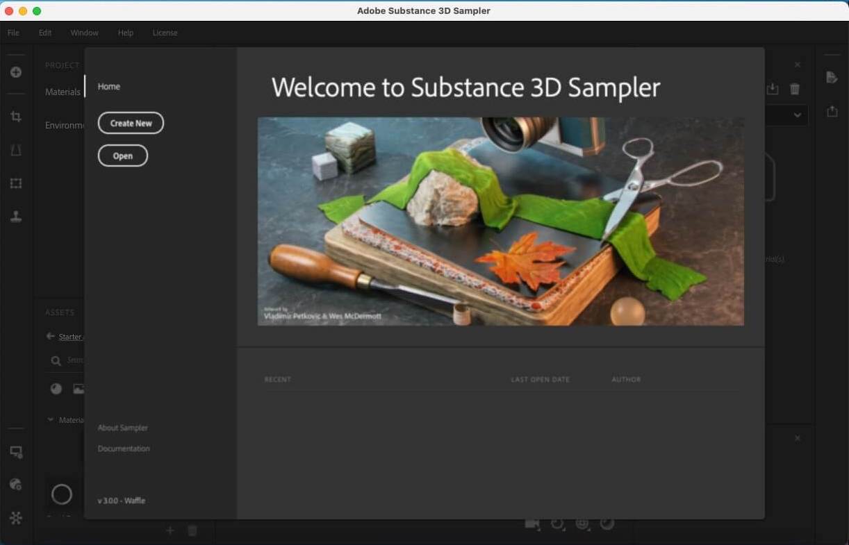This screenshot has height=545, width=849.
Task: Select the circle material thumbnail in Assets
Action: click(62, 494)
